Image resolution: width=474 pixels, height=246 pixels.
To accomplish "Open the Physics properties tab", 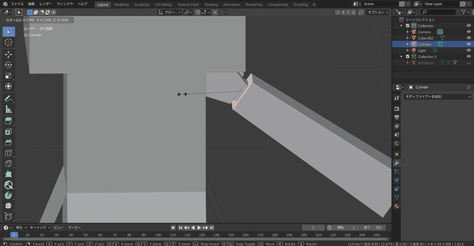I will (397, 180).
